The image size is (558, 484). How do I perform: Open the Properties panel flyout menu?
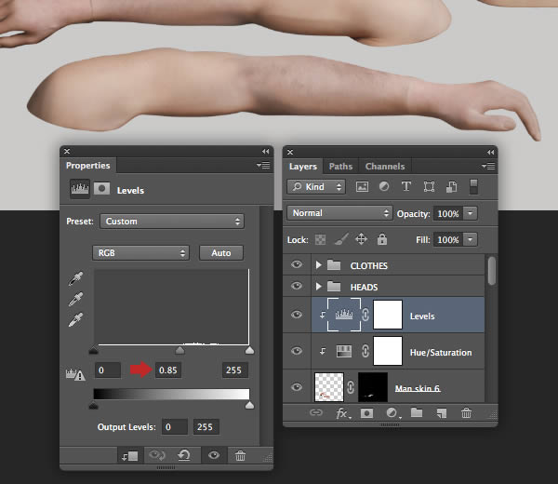(263, 166)
